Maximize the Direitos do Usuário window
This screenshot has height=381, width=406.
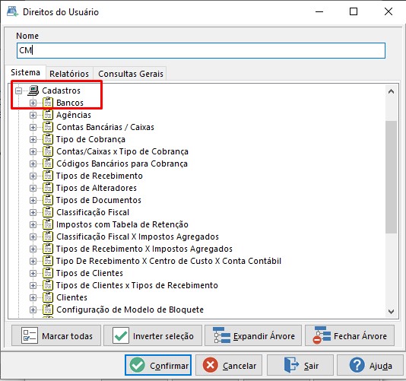coord(354,11)
